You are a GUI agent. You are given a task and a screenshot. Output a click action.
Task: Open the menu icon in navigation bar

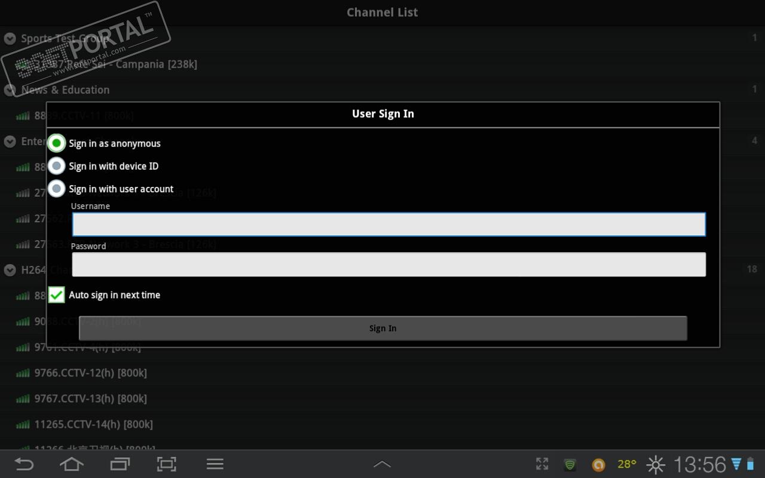coord(215,464)
